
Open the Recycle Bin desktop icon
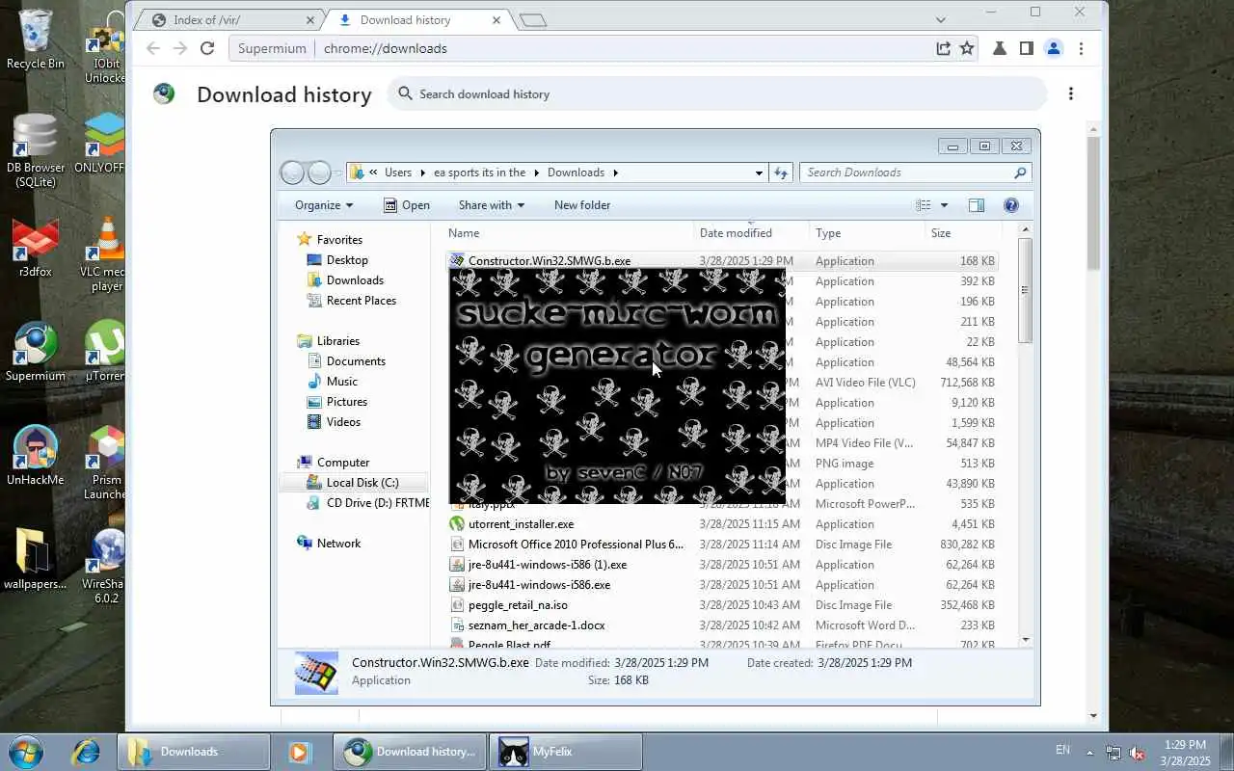coord(36,40)
